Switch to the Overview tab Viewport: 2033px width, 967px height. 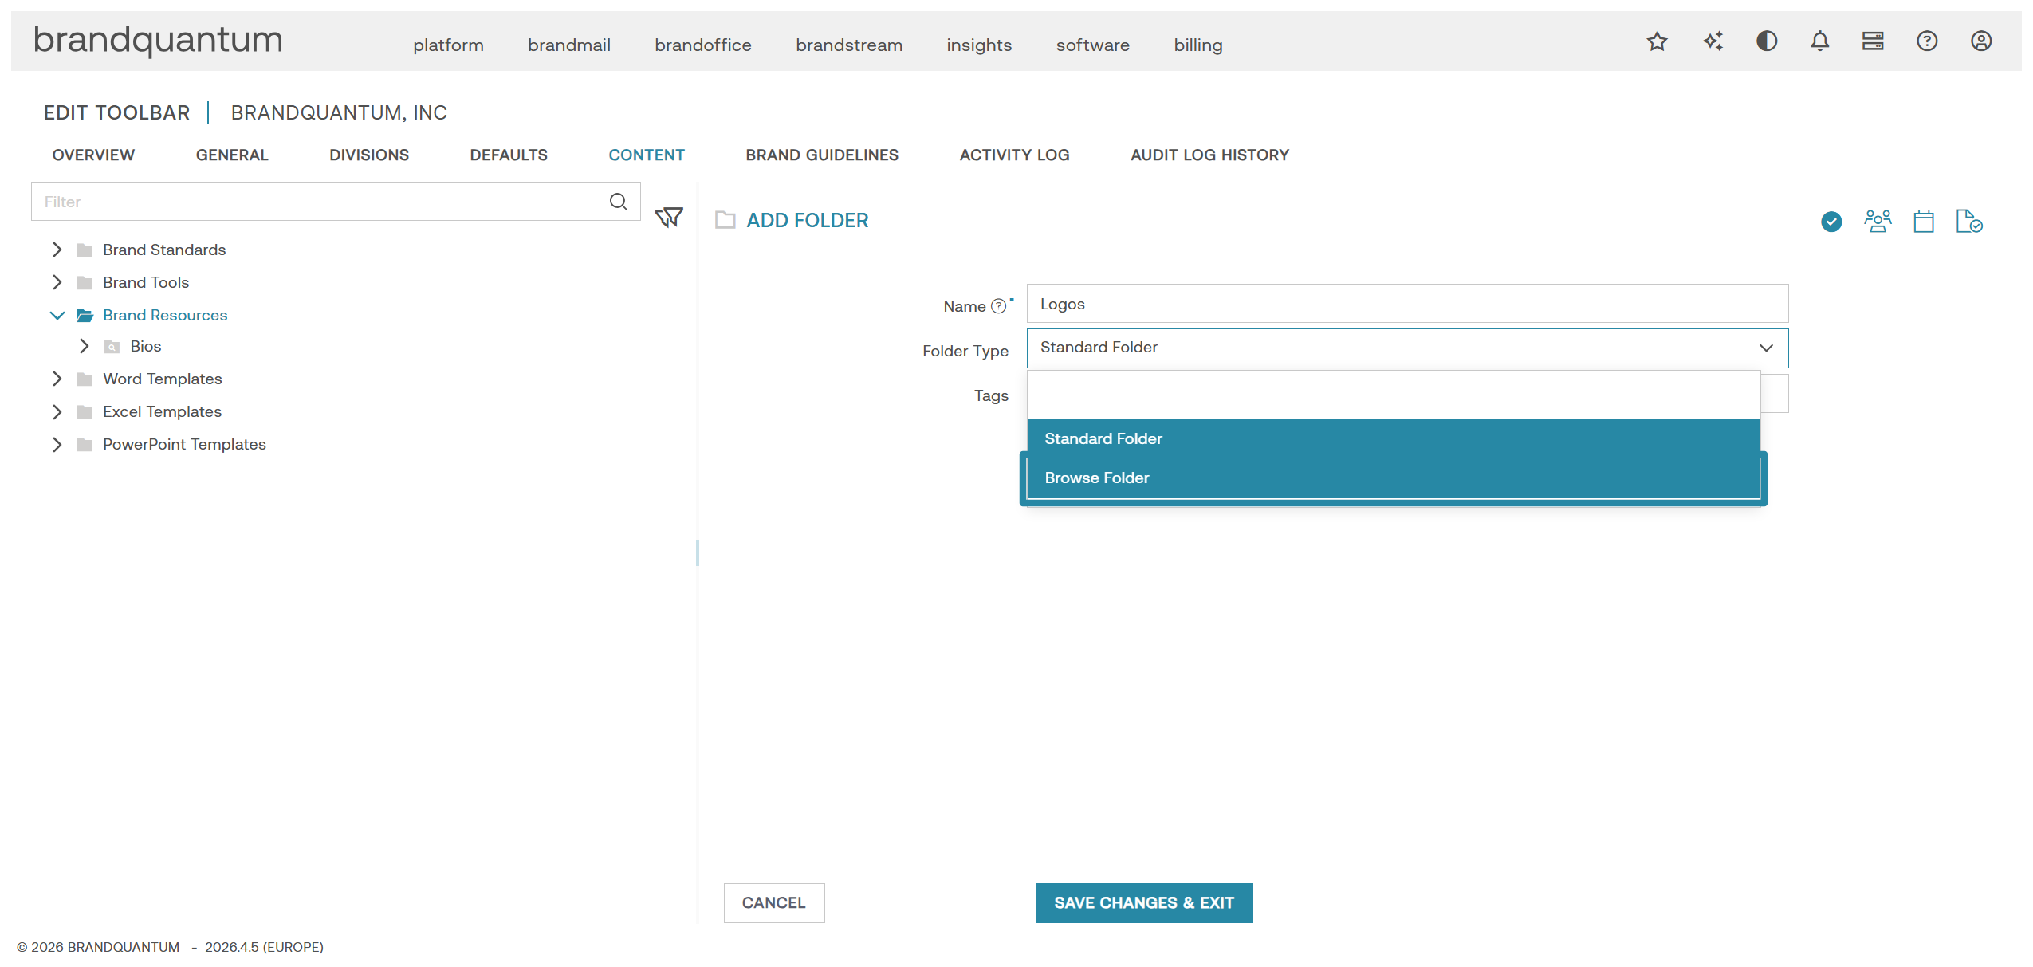click(93, 155)
